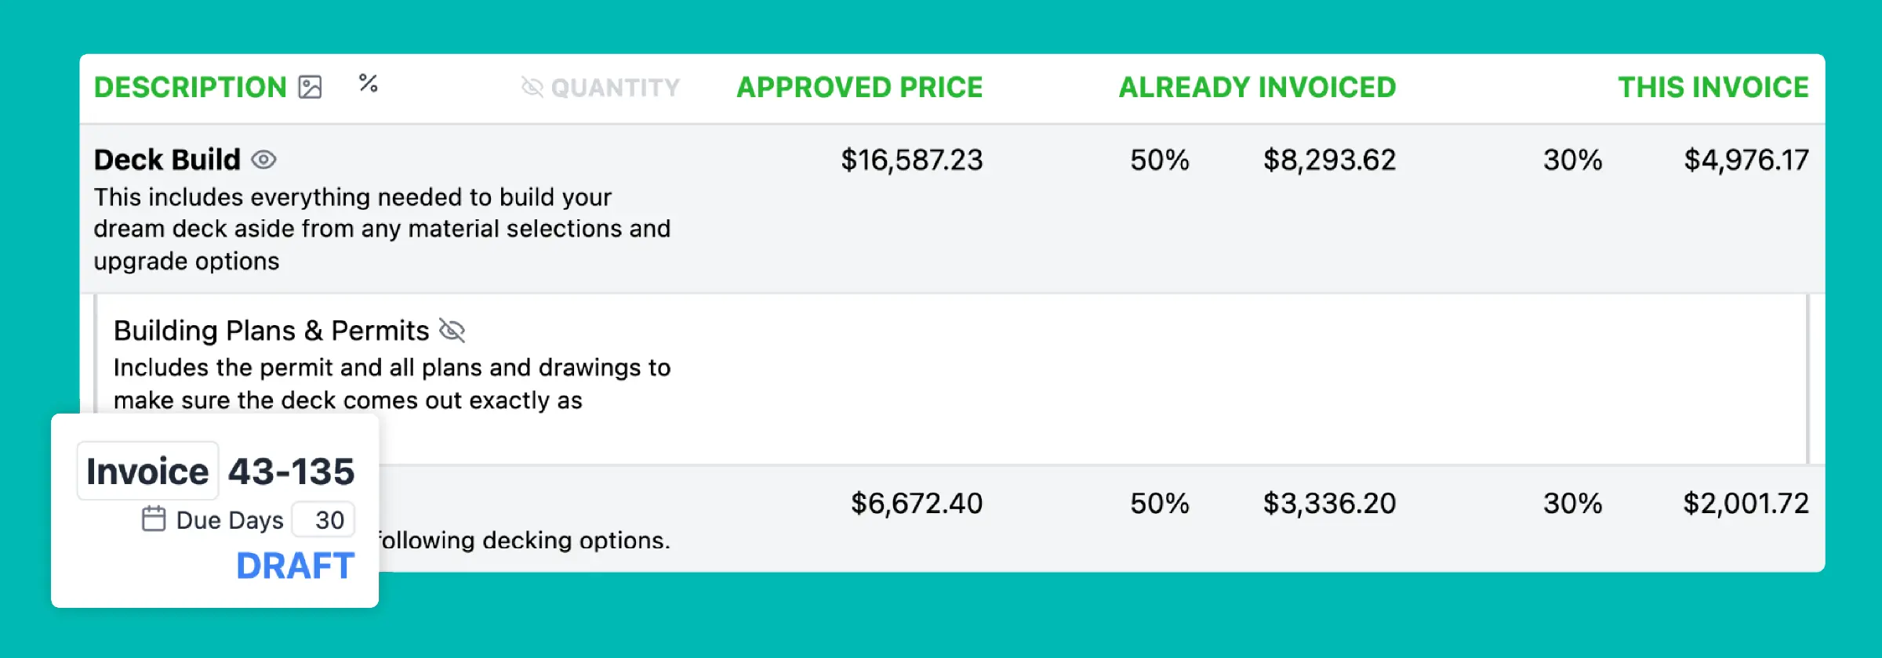The image size is (1882, 658).
Task: Edit the $2,001.72 this-invoice amount
Action: pyautogui.click(x=1746, y=503)
